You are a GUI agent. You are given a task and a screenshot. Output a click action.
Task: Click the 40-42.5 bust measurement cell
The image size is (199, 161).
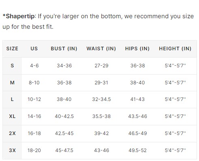64,116
